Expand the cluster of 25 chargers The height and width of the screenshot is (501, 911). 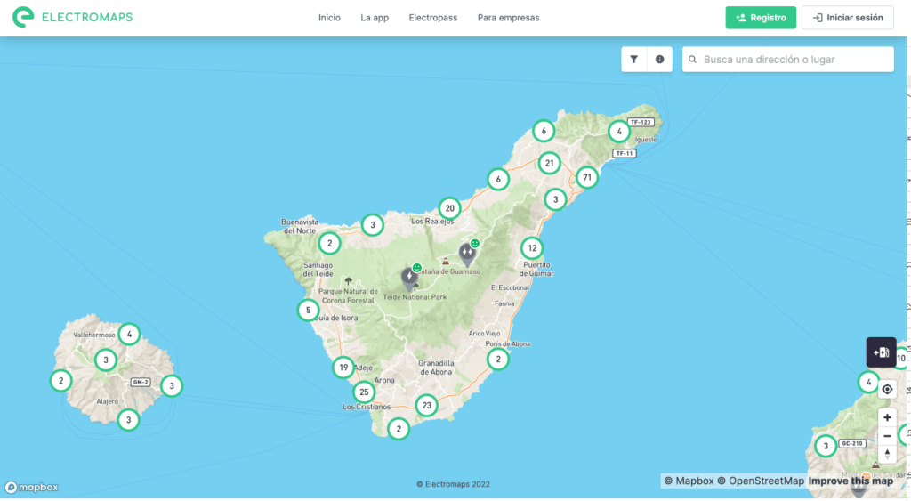pyautogui.click(x=363, y=392)
